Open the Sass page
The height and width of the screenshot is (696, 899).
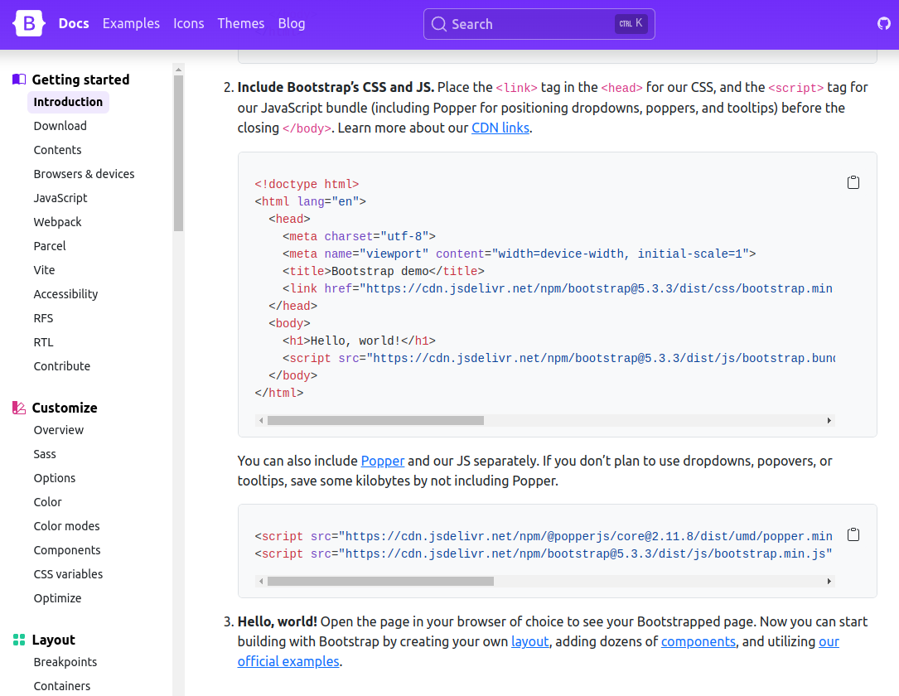(x=45, y=455)
